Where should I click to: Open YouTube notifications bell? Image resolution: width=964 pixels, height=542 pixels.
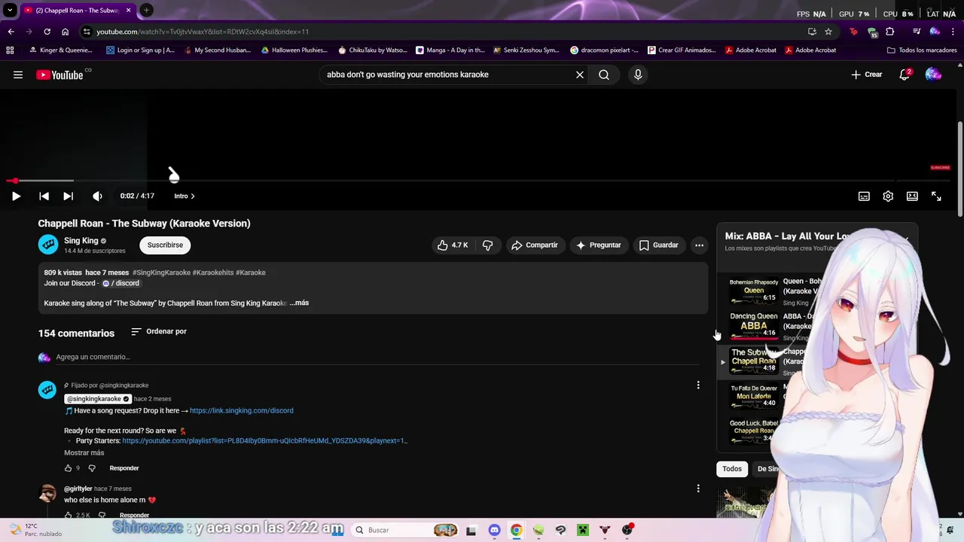905,75
